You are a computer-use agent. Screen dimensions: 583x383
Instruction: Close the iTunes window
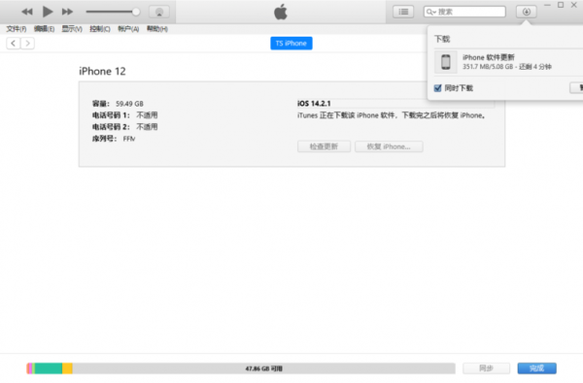click(573, 5)
